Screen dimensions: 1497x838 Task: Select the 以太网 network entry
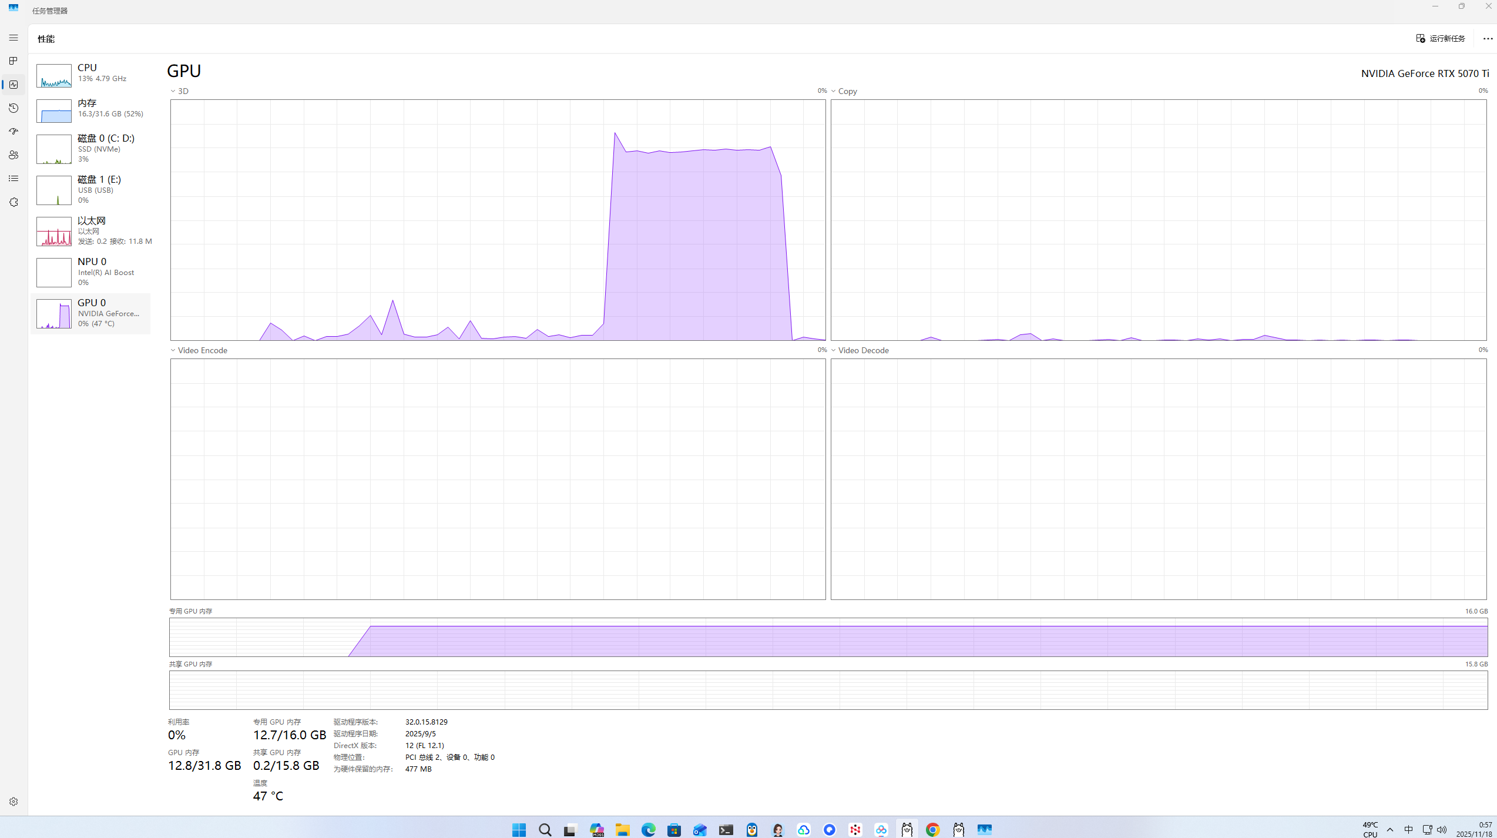tap(90, 231)
